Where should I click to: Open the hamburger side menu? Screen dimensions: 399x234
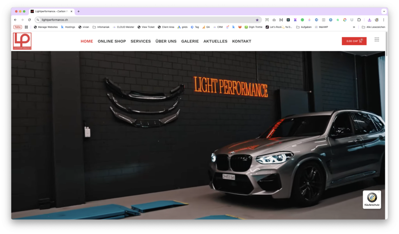point(377,39)
